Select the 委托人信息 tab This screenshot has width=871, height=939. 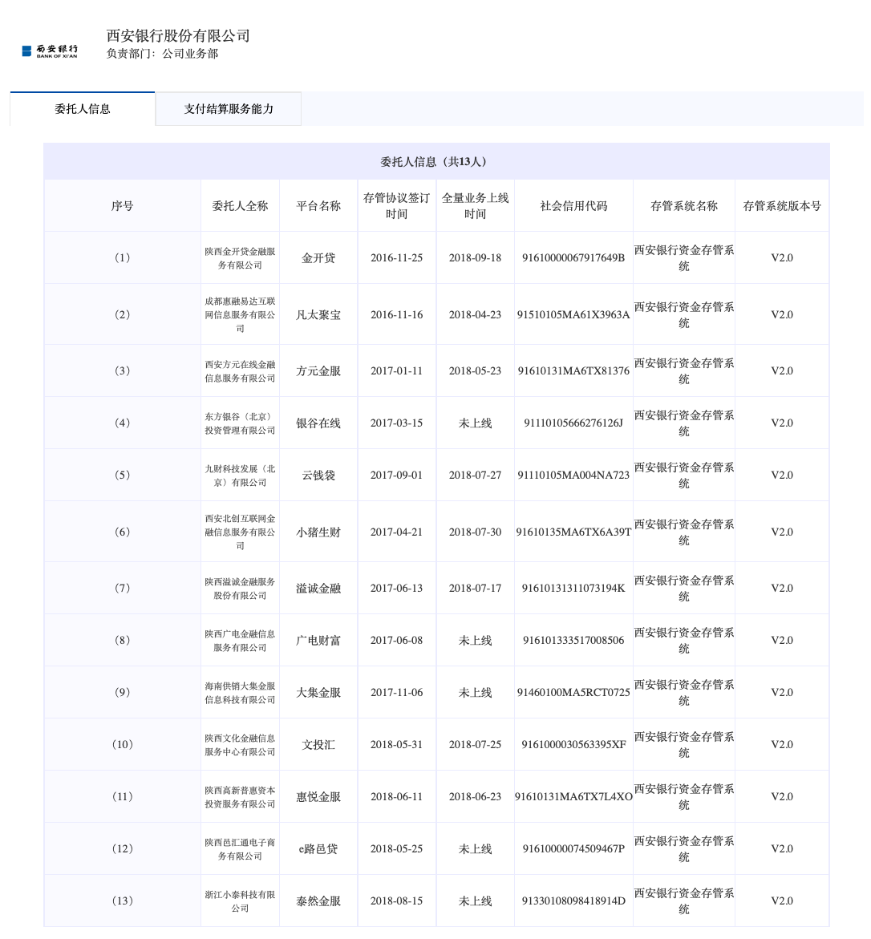(83, 109)
